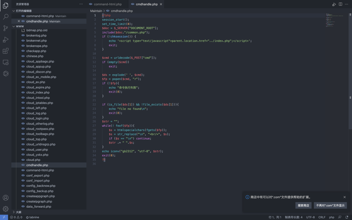This screenshot has height=220, width=352.
Task: Open the Run and Debug view
Action: click(6, 39)
